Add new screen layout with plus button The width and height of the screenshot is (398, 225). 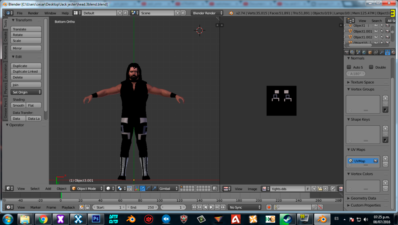coord(120,13)
